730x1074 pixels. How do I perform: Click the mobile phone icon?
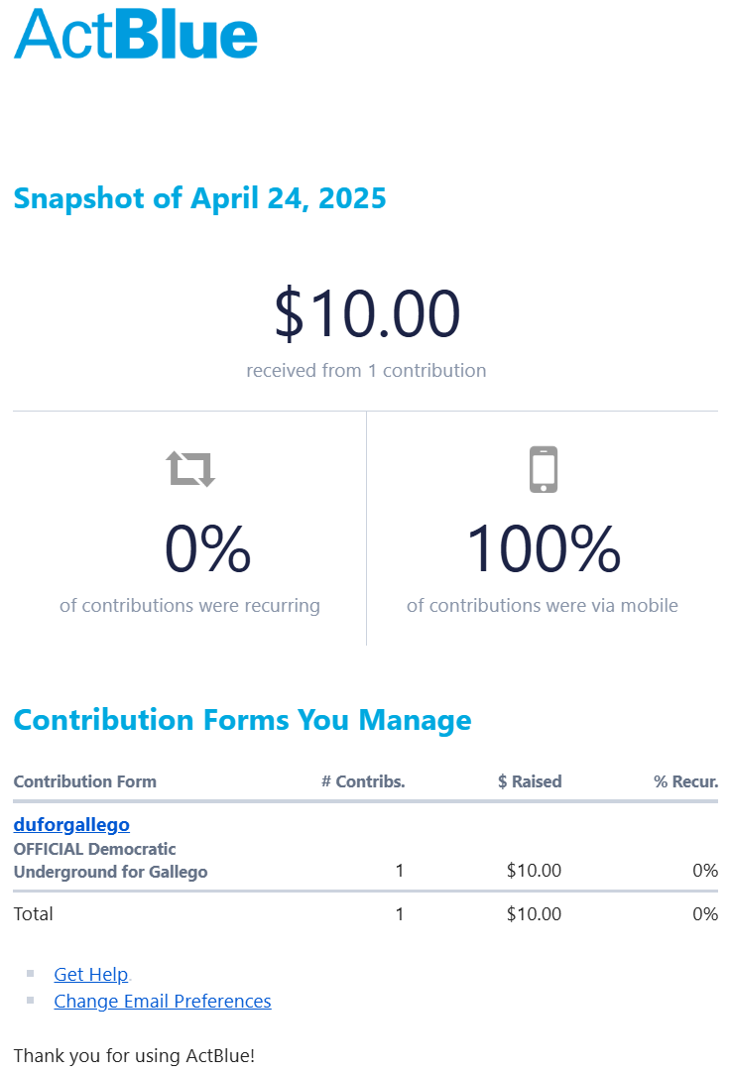coord(544,469)
